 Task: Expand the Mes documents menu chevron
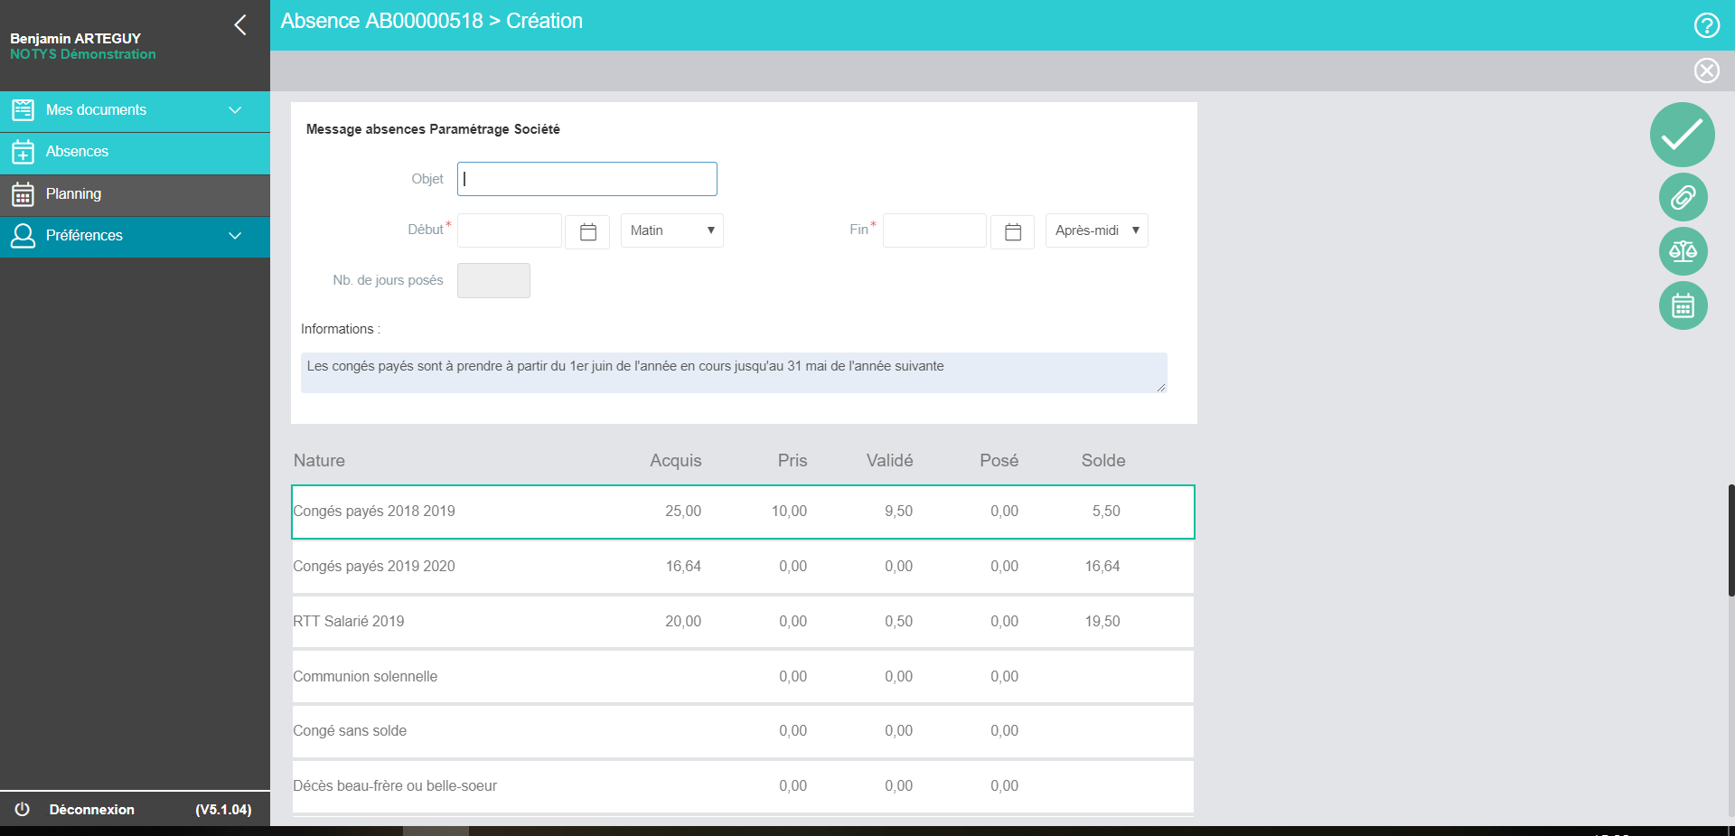coord(235,110)
